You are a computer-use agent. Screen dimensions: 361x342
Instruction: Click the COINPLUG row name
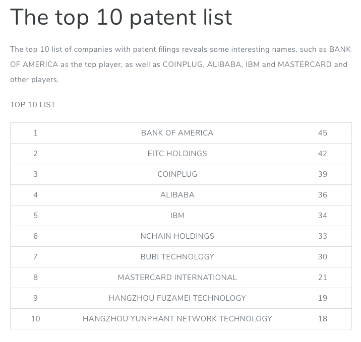tap(177, 174)
